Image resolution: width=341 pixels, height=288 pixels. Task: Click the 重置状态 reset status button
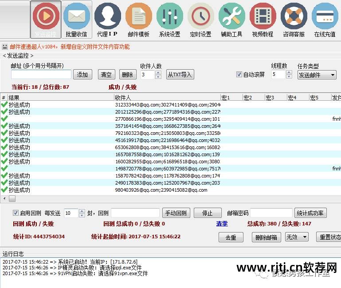tap(329, 237)
